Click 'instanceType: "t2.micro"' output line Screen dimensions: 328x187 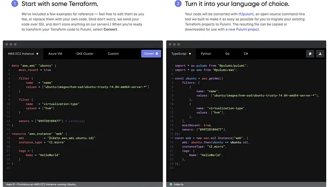pyautogui.click(x=204, y=146)
